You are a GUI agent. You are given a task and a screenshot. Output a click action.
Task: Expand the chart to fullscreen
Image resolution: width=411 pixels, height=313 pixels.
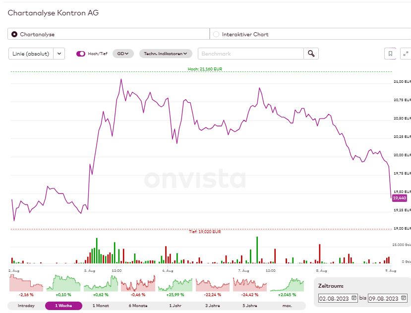[405, 53]
